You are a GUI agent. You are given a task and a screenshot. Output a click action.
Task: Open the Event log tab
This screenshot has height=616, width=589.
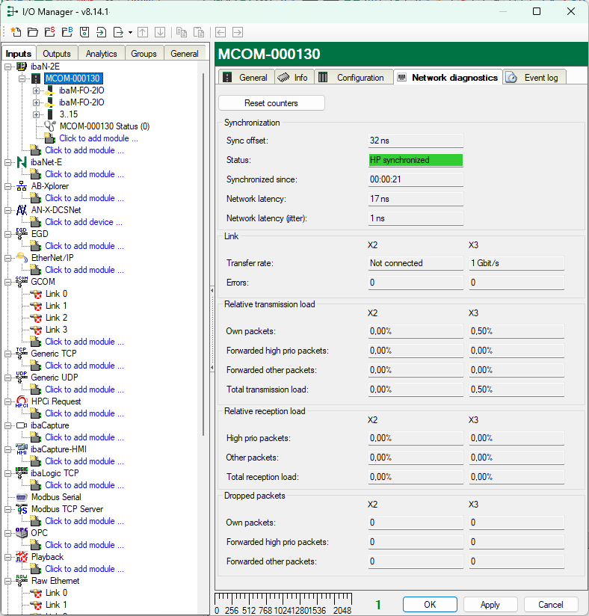click(534, 78)
